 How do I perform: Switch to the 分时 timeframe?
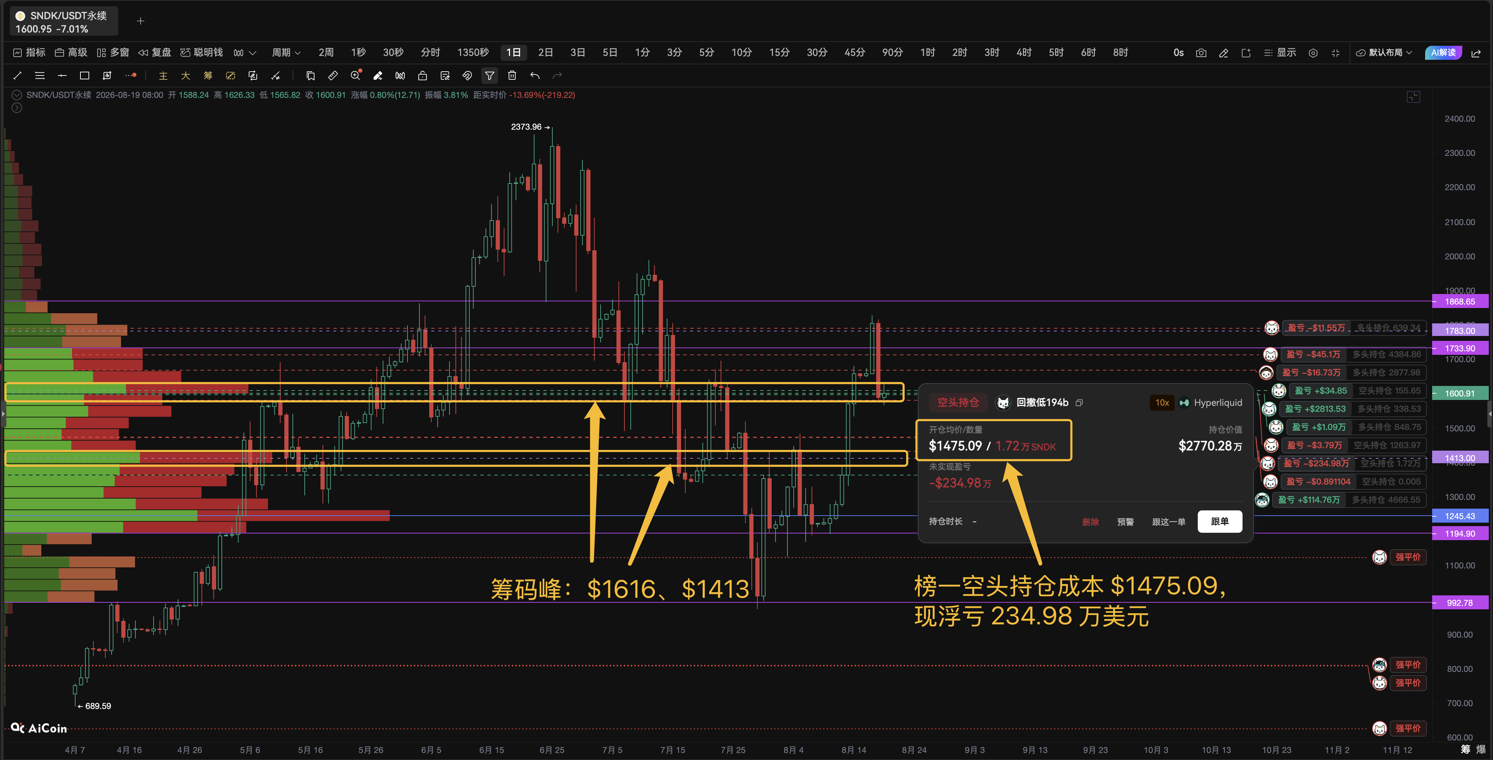coord(431,53)
